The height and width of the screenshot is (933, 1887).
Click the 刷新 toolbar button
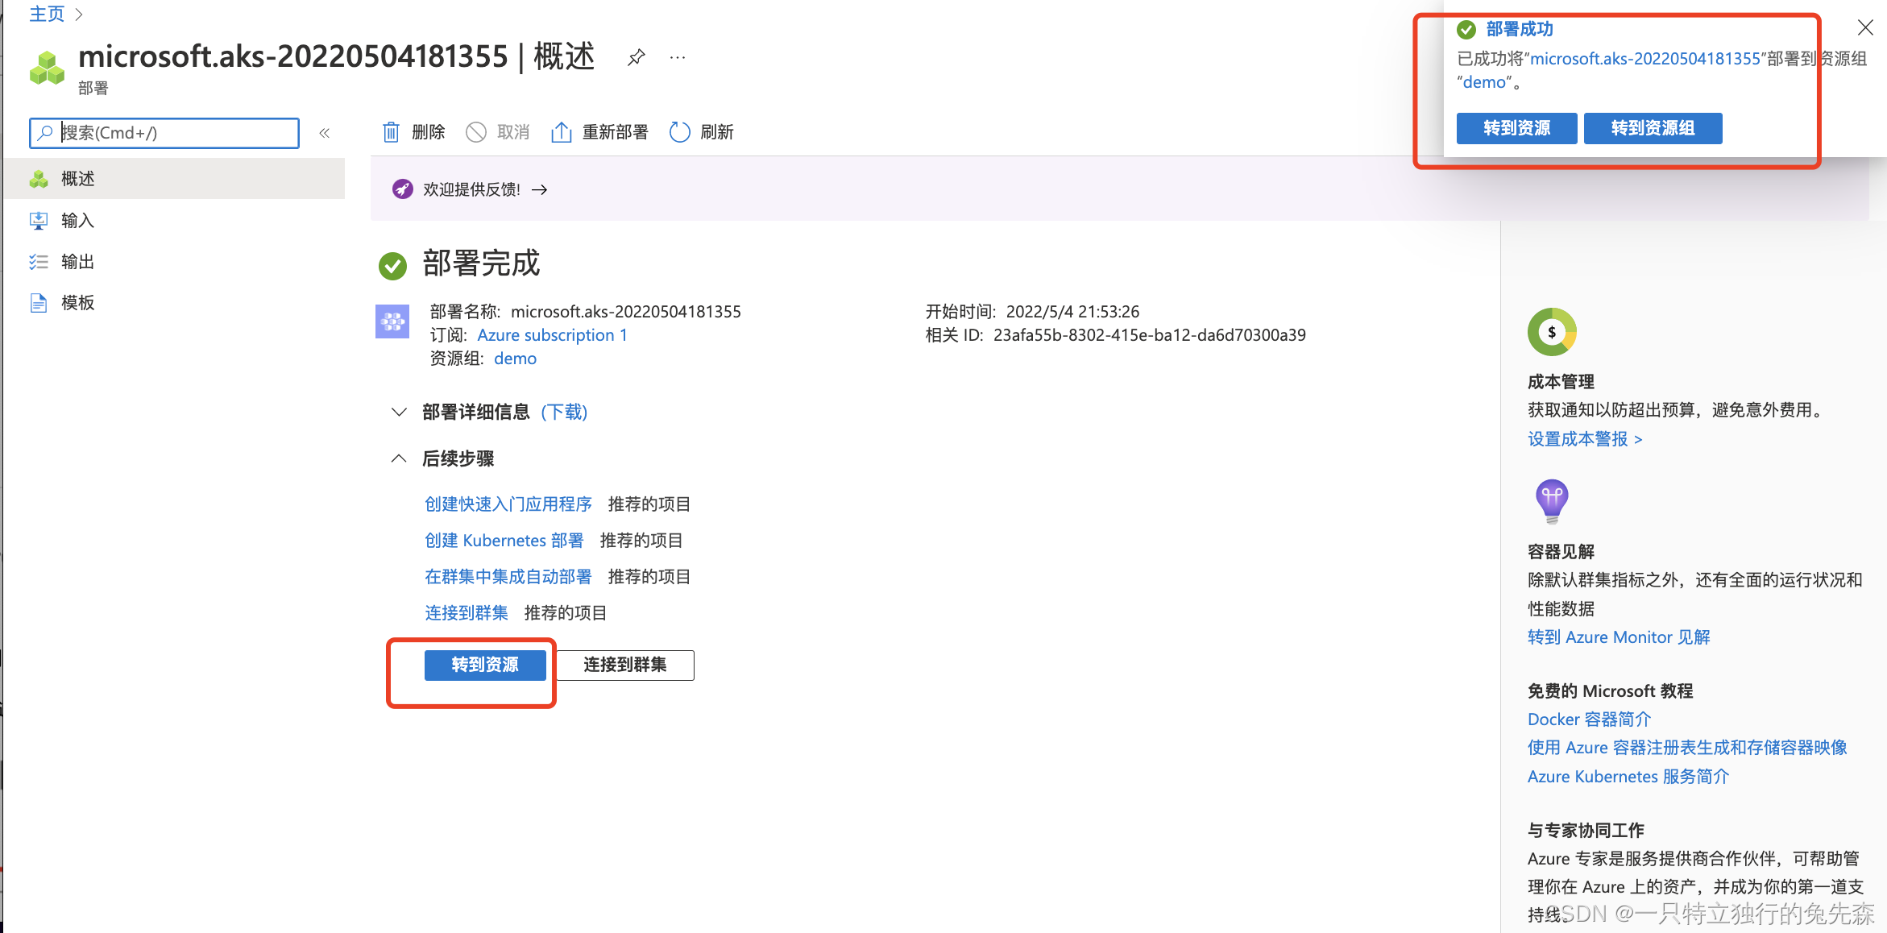coord(702,132)
